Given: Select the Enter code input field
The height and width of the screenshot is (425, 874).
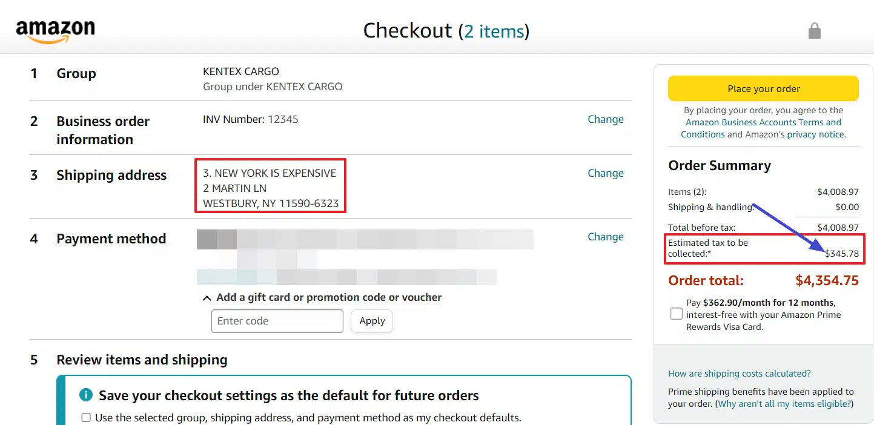Looking at the screenshot, I should [x=277, y=321].
